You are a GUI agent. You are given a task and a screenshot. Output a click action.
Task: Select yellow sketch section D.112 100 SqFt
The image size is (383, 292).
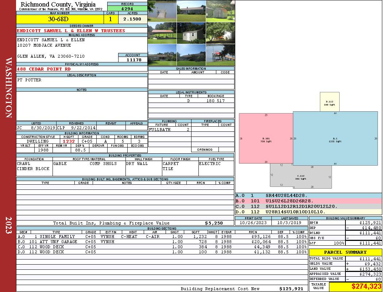(329, 101)
